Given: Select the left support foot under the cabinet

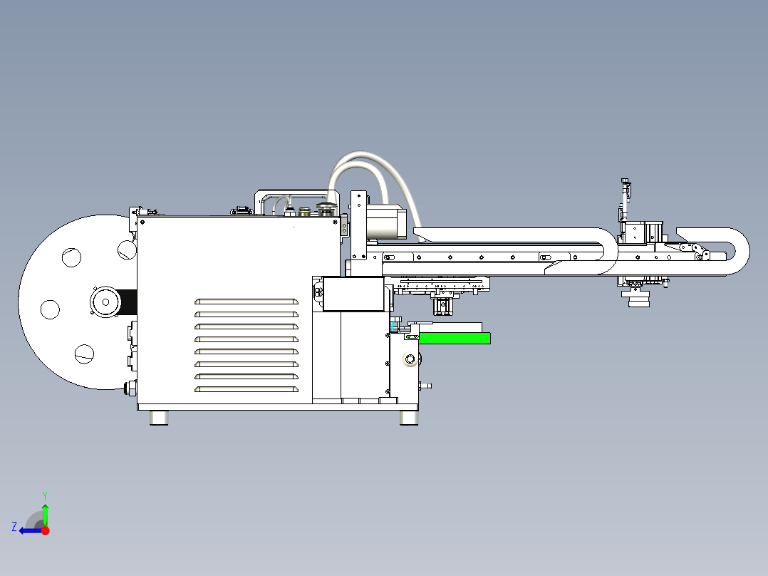Looking at the screenshot, I should 159,418.
